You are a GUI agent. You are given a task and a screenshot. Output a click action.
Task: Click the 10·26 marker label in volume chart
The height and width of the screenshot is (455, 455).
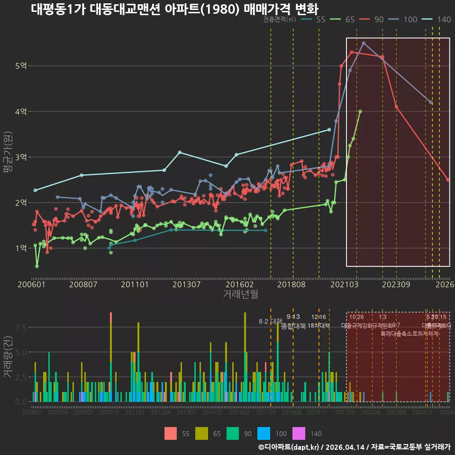coord(356,317)
